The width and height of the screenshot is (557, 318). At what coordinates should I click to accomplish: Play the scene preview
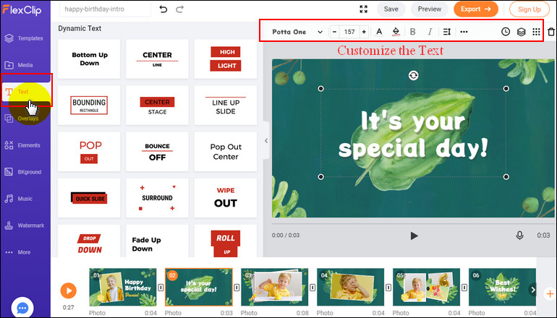click(x=414, y=236)
